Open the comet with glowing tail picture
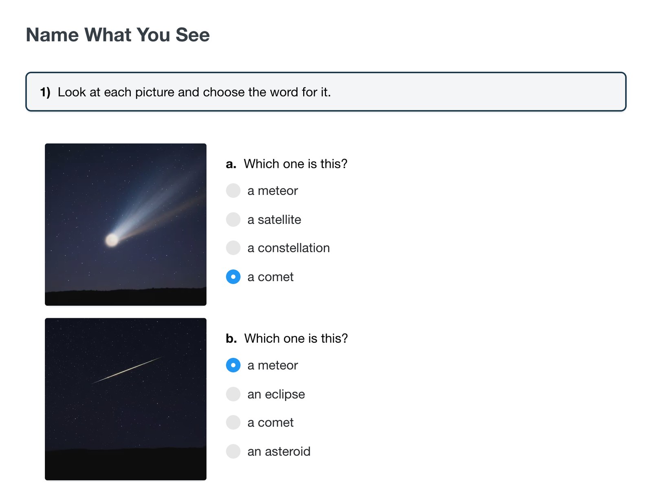652x489 pixels. (x=126, y=225)
